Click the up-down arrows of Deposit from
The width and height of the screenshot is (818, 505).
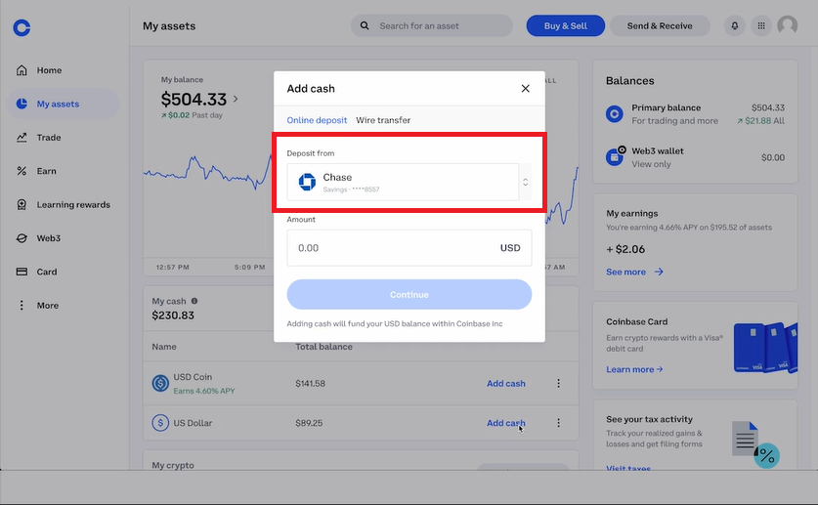click(526, 182)
